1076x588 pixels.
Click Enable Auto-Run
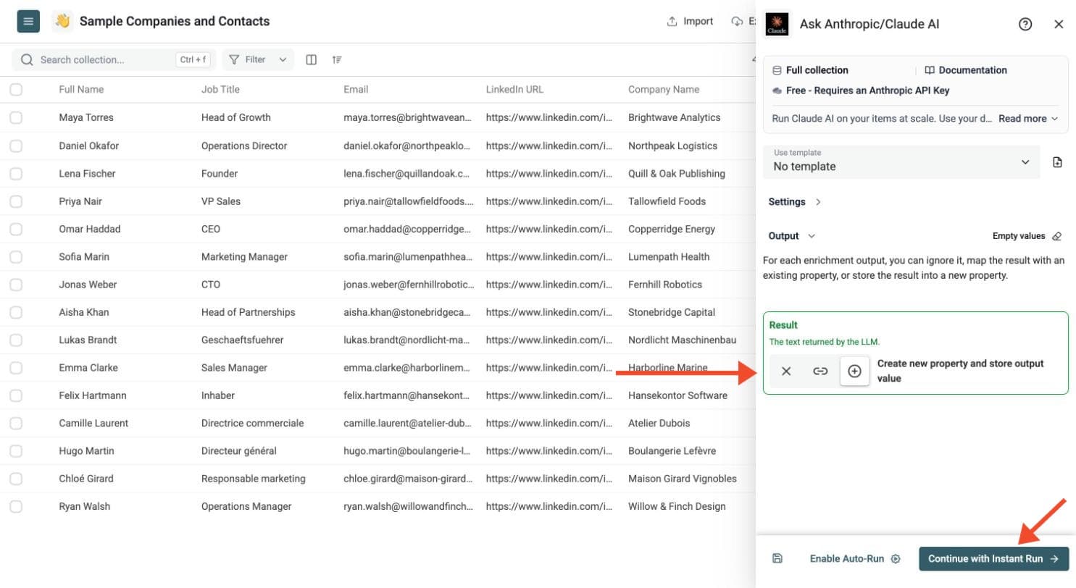click(x=854, y=558)
